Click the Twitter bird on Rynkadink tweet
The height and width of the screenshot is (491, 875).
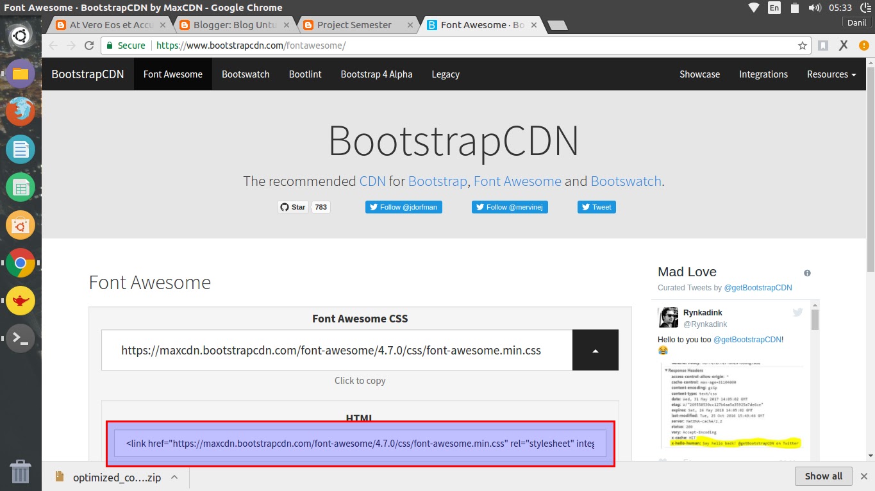[797, 312]
